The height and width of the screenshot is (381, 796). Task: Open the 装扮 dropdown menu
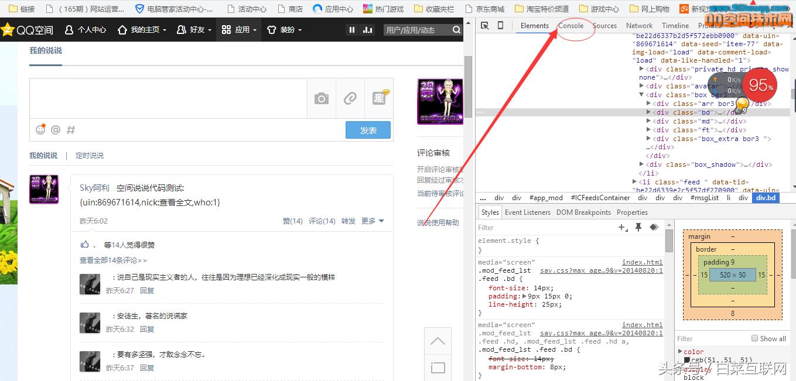[x=284, y=29]
